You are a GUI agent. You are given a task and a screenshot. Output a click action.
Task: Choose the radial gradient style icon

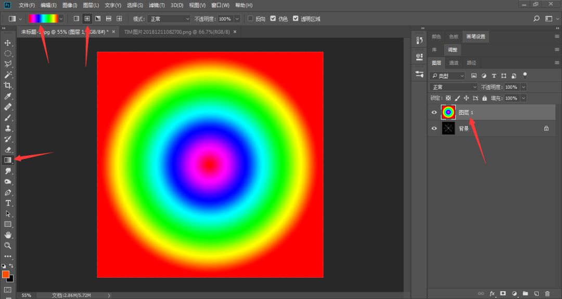point(87,19)
